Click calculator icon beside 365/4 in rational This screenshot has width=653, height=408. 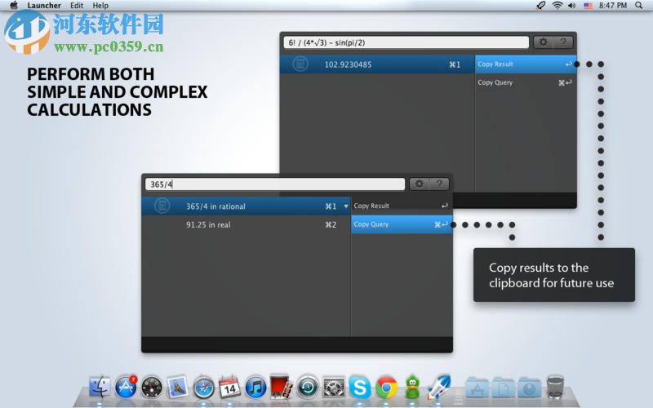162,206
